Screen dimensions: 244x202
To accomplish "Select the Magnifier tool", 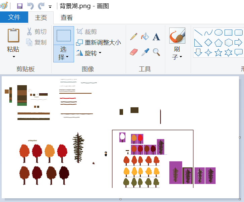I will click(x=157, y=52).
